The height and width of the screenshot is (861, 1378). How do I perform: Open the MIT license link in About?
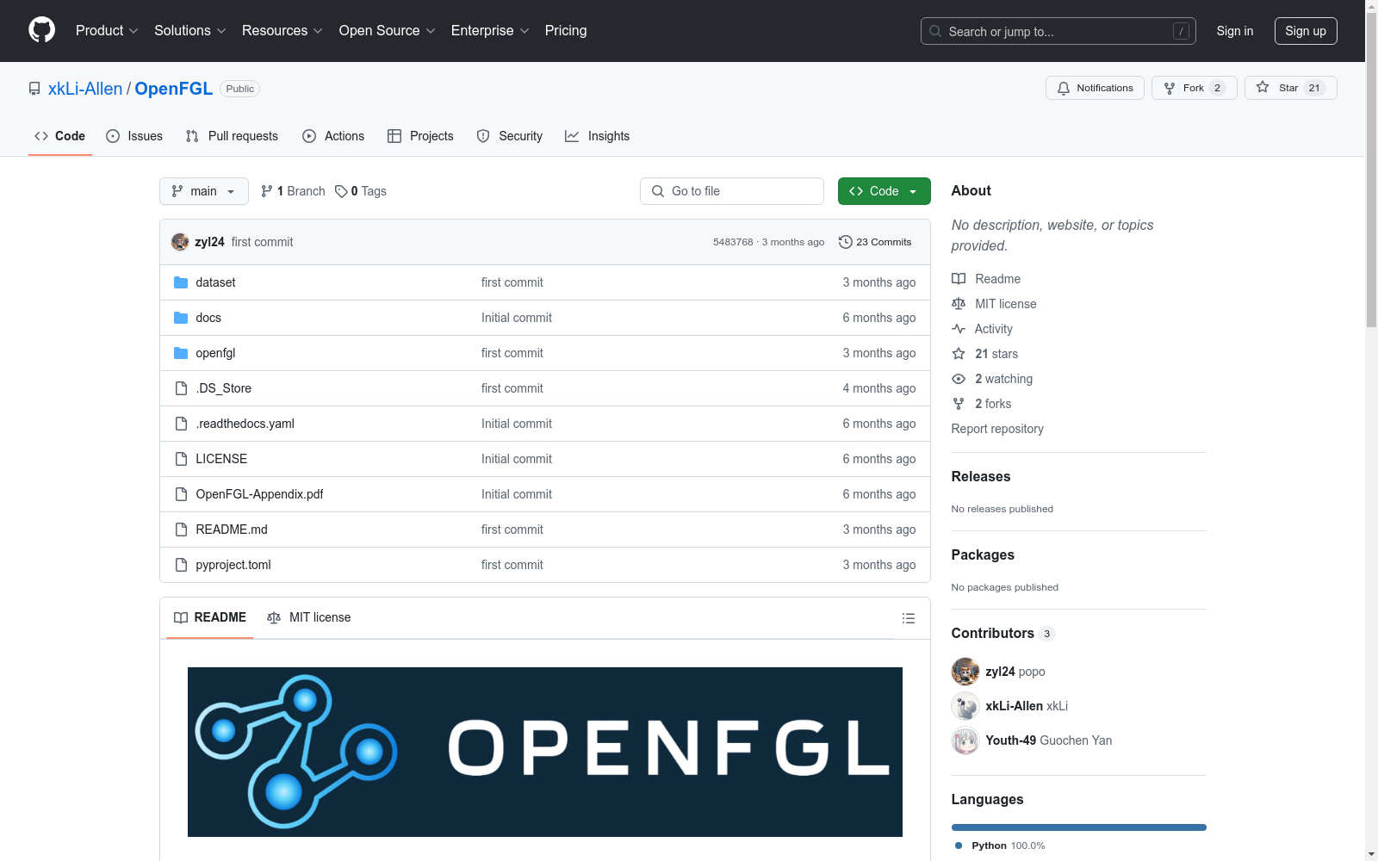(x=994, y=304)
